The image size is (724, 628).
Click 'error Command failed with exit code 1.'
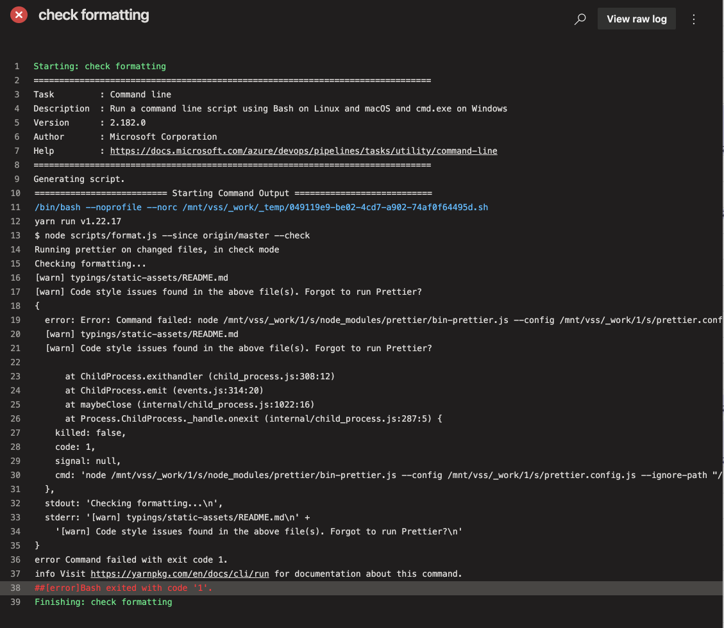131,559
